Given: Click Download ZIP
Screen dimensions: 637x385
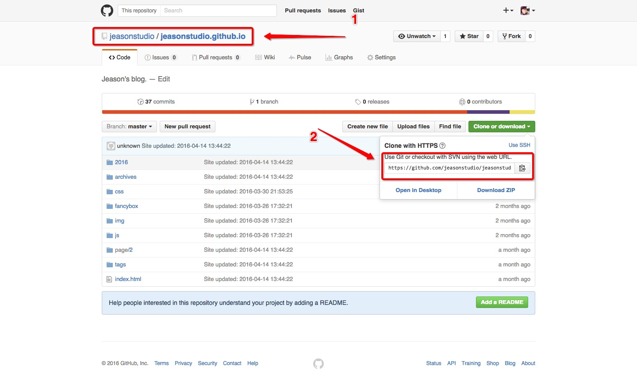Looking at the screenshot, I should [496, 190].
